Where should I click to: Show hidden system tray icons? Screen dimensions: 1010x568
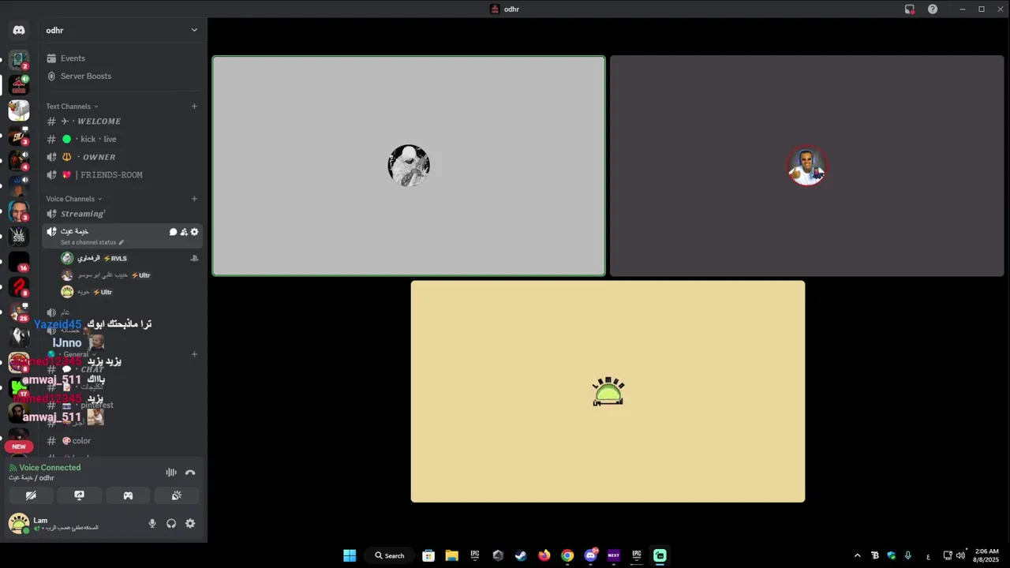pyautogui.click(x=858, y=555)
